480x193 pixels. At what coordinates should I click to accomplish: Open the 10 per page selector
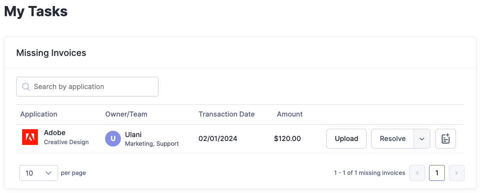pos(39,173)
